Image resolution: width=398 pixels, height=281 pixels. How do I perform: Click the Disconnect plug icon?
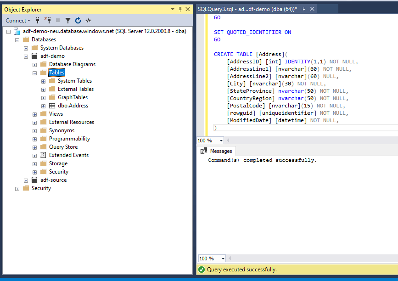pos(48,20)
